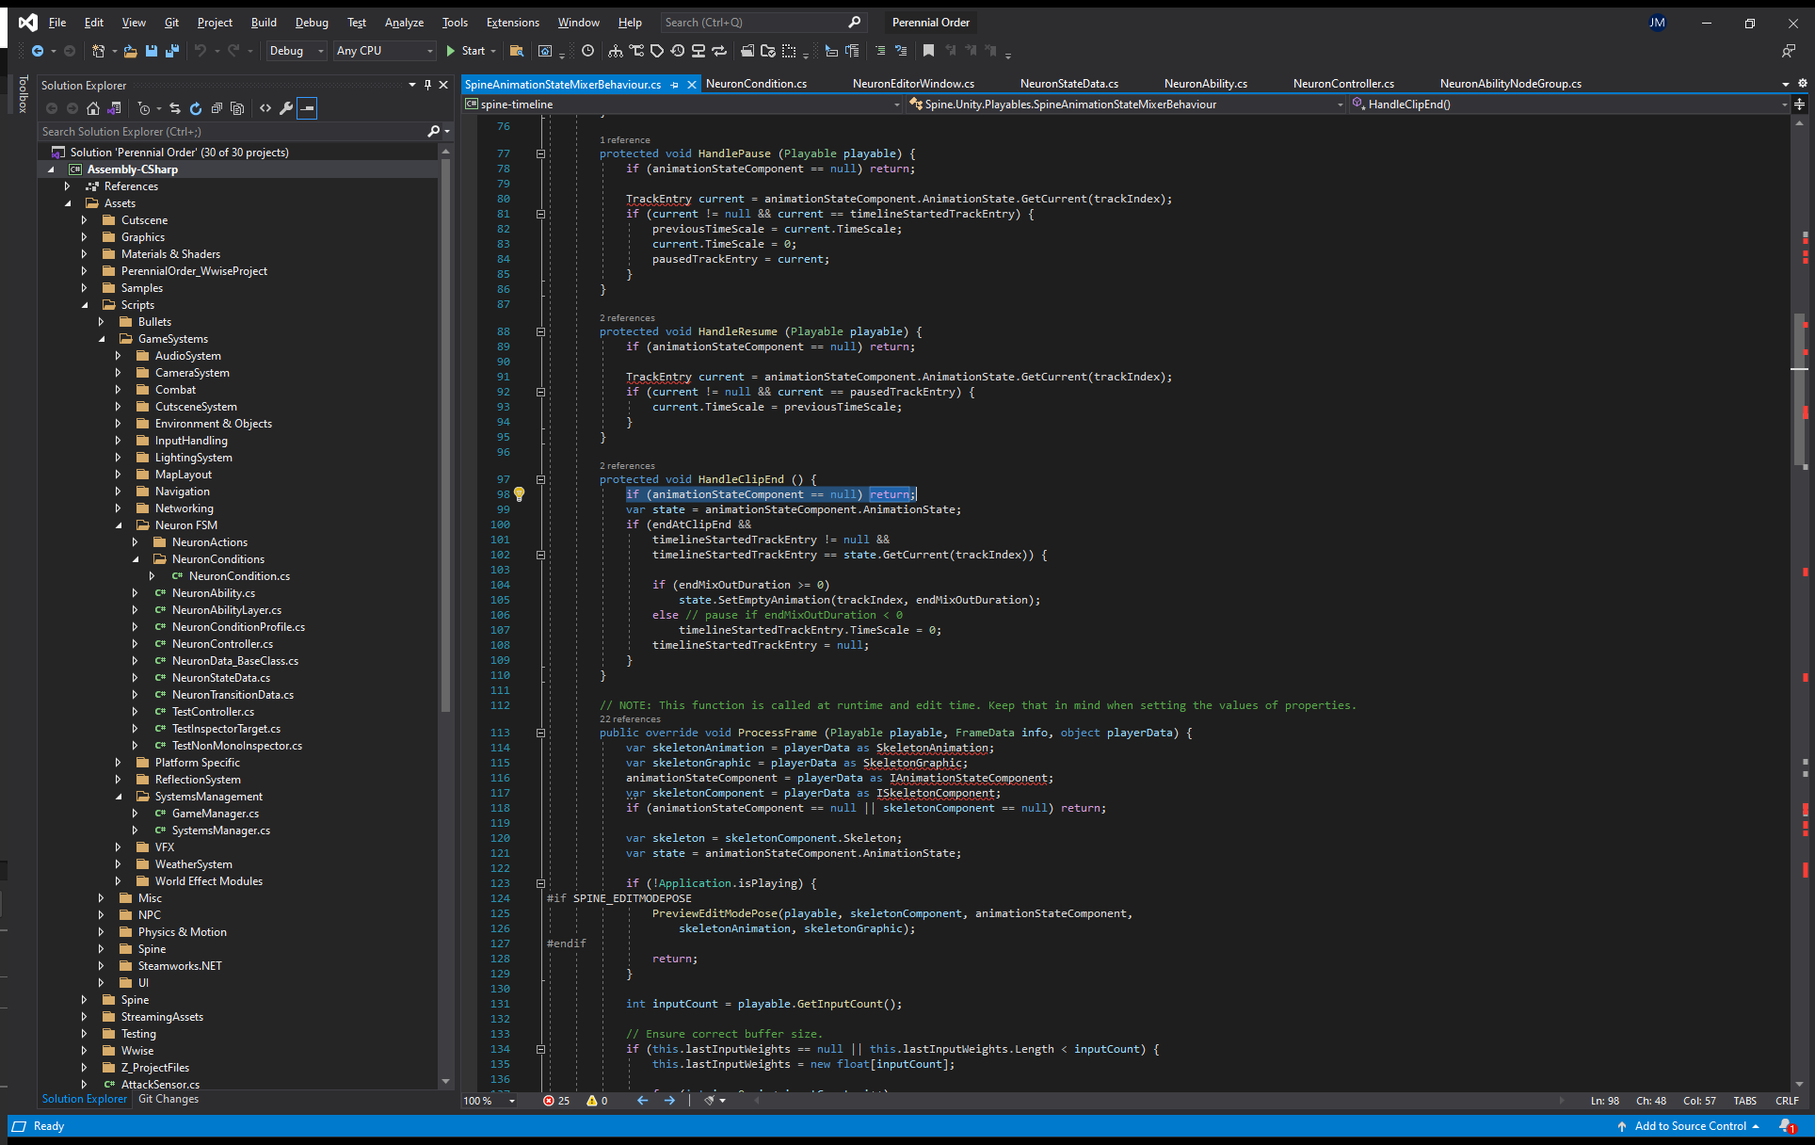
Task: Click the Save All icon in the toolbar
Action: [x=172, y=51]
